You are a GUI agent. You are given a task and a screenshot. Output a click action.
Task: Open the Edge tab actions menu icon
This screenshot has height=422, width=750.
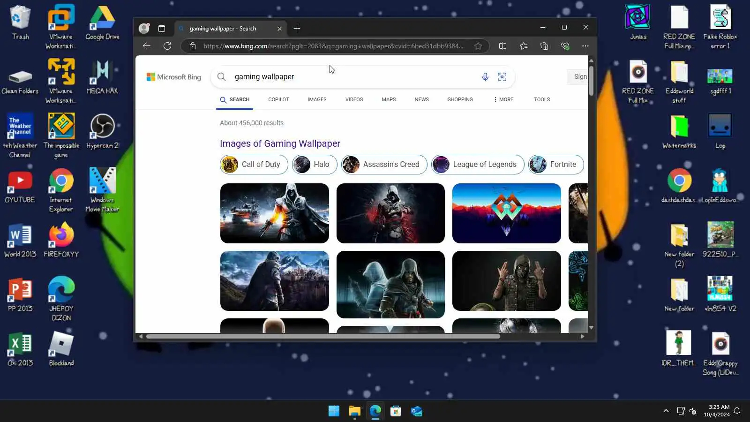(x=162, y=29)
